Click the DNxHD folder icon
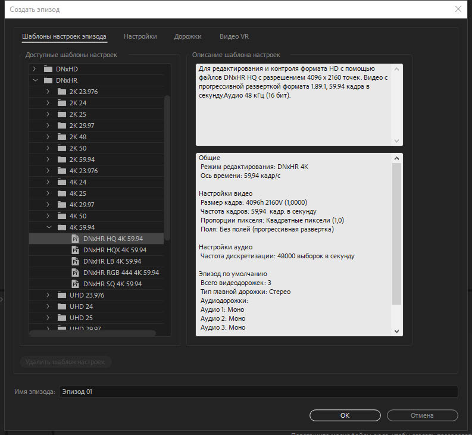The width and height of the screenshot is (472, 435). [x=48, y=69]
